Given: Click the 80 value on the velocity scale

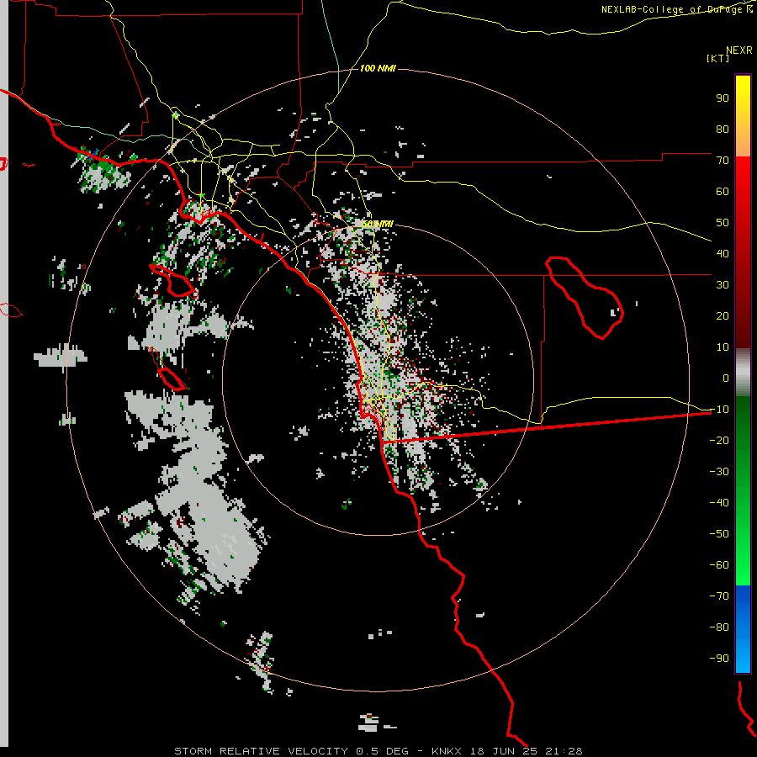Looking at the screenshot, I should [x=723, y=130].
